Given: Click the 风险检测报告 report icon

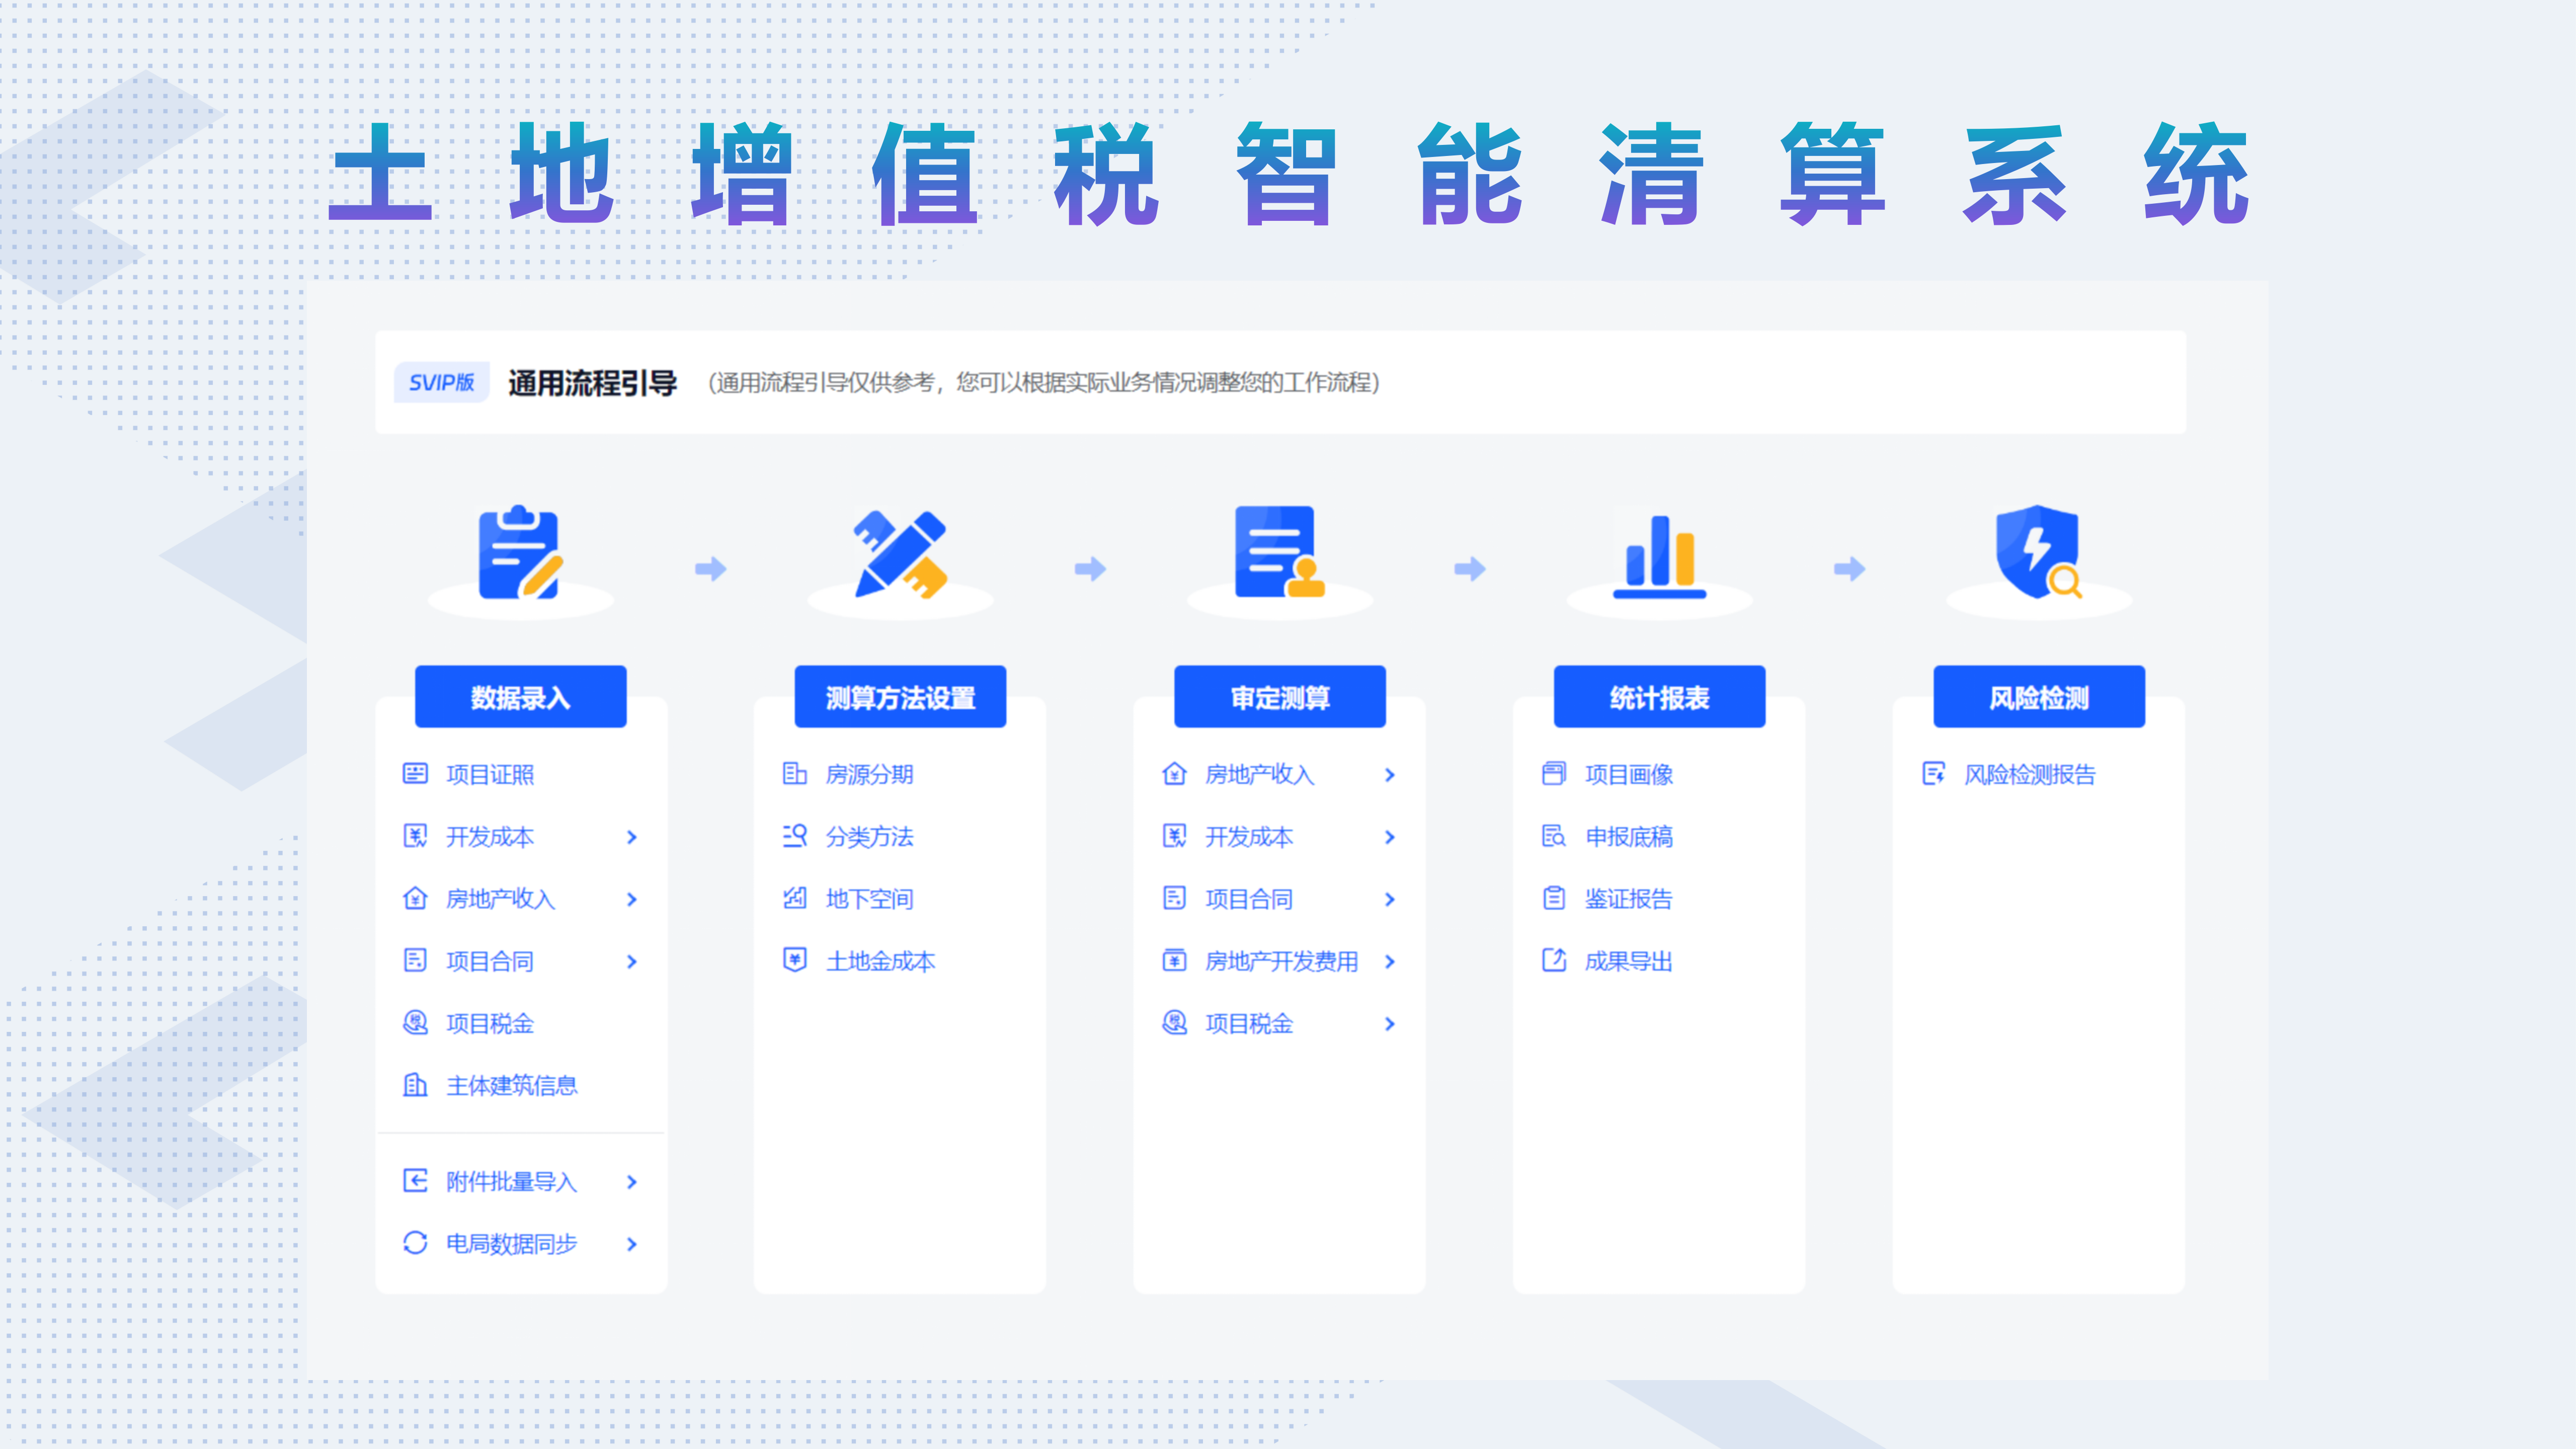Looking at the screenshot, I should pos(1934,774).
